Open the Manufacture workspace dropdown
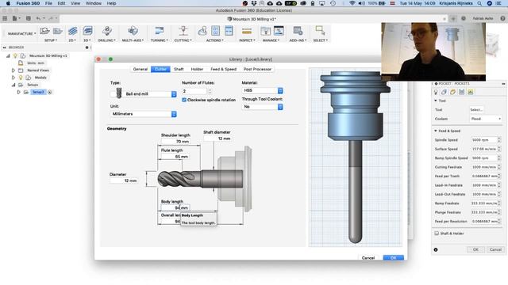508x285 pixels. (21, 33)
